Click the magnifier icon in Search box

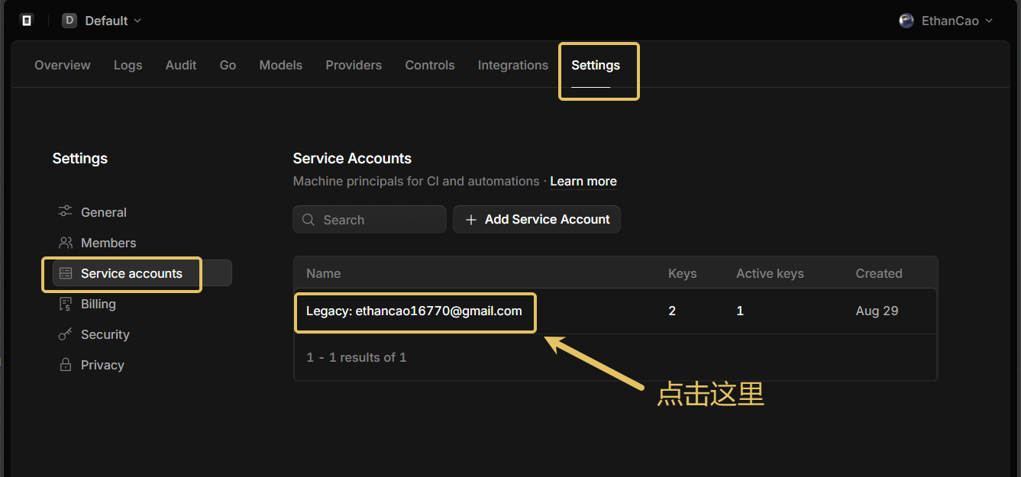309,220
